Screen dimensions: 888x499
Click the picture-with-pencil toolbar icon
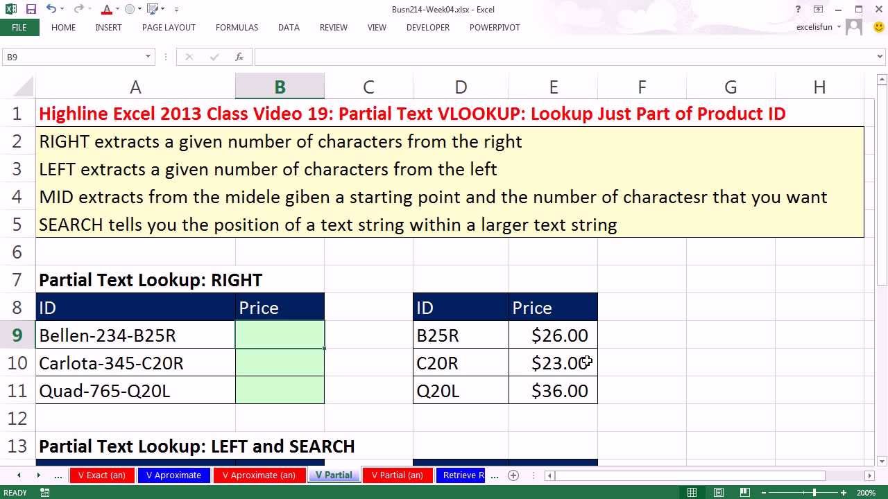tap(152, 10)
